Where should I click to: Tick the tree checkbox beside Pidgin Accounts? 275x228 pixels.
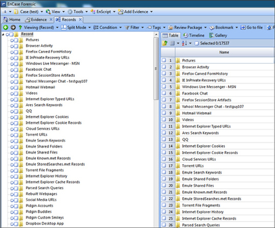(x=16, y=206)
